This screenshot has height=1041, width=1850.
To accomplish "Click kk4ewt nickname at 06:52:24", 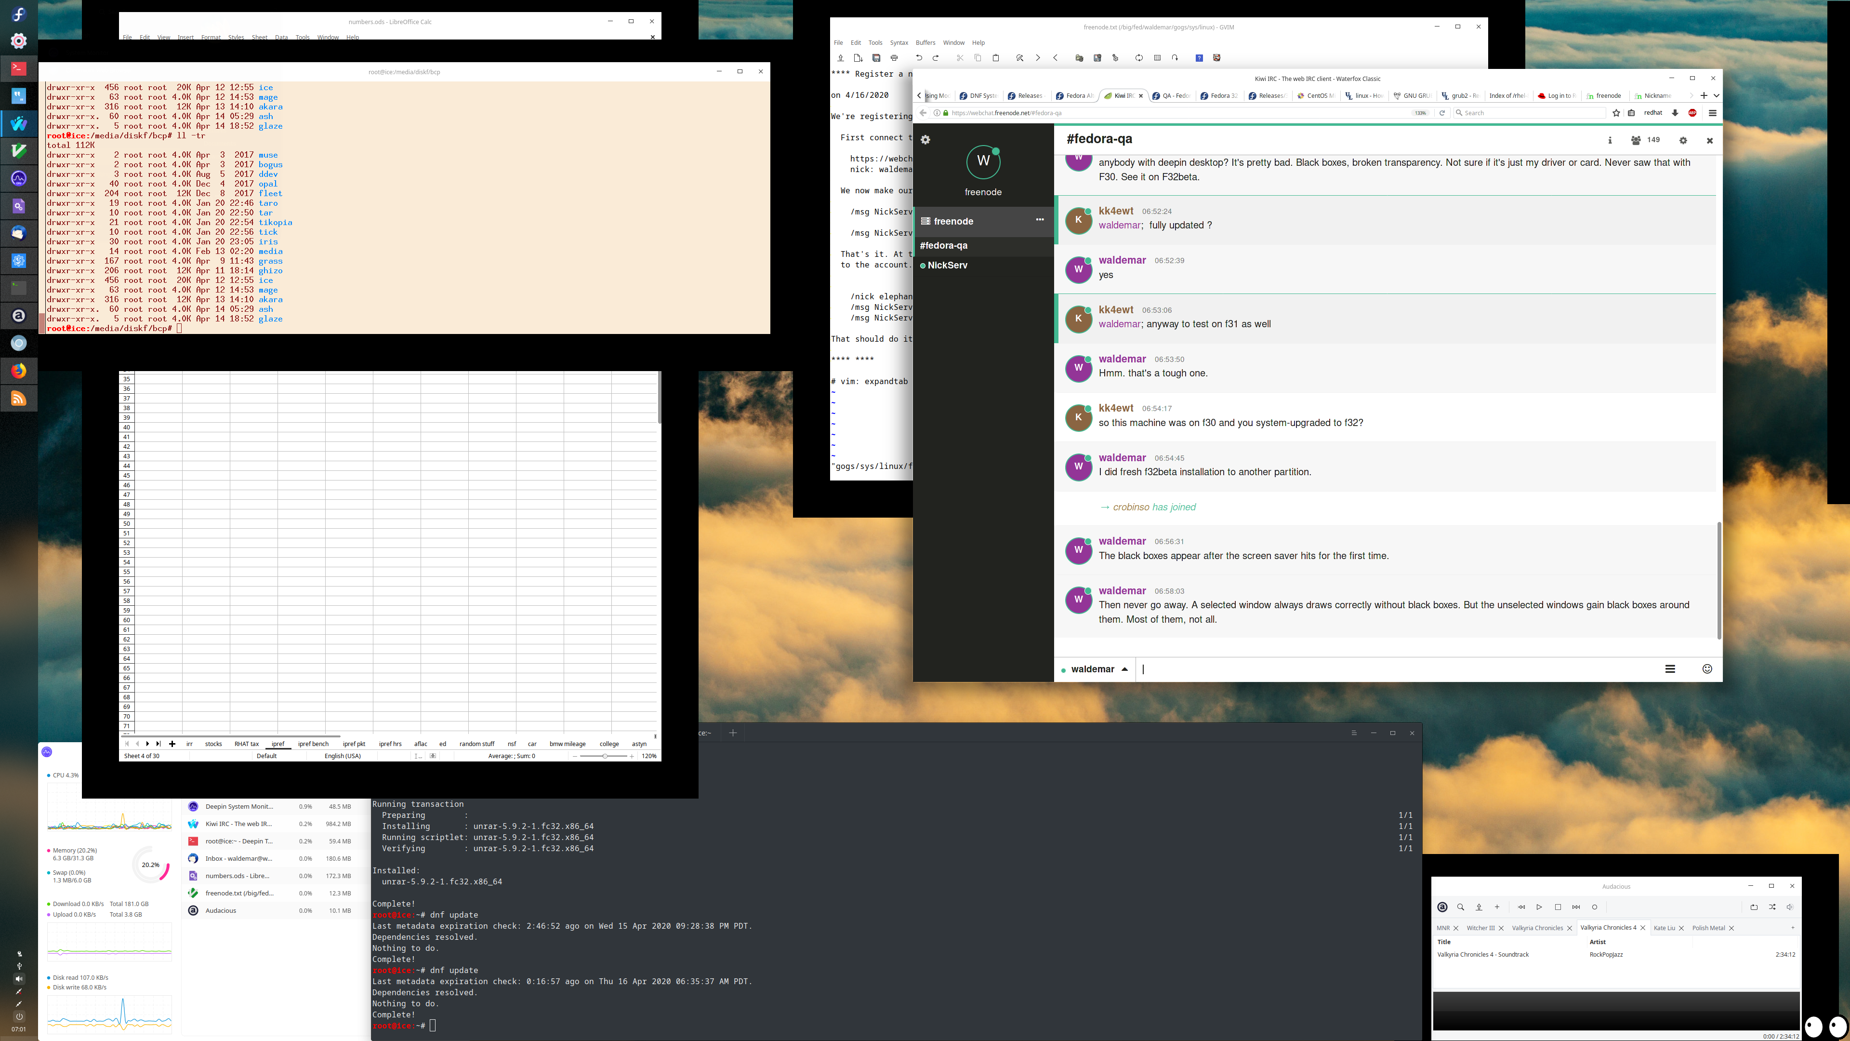I will 1115,211.
